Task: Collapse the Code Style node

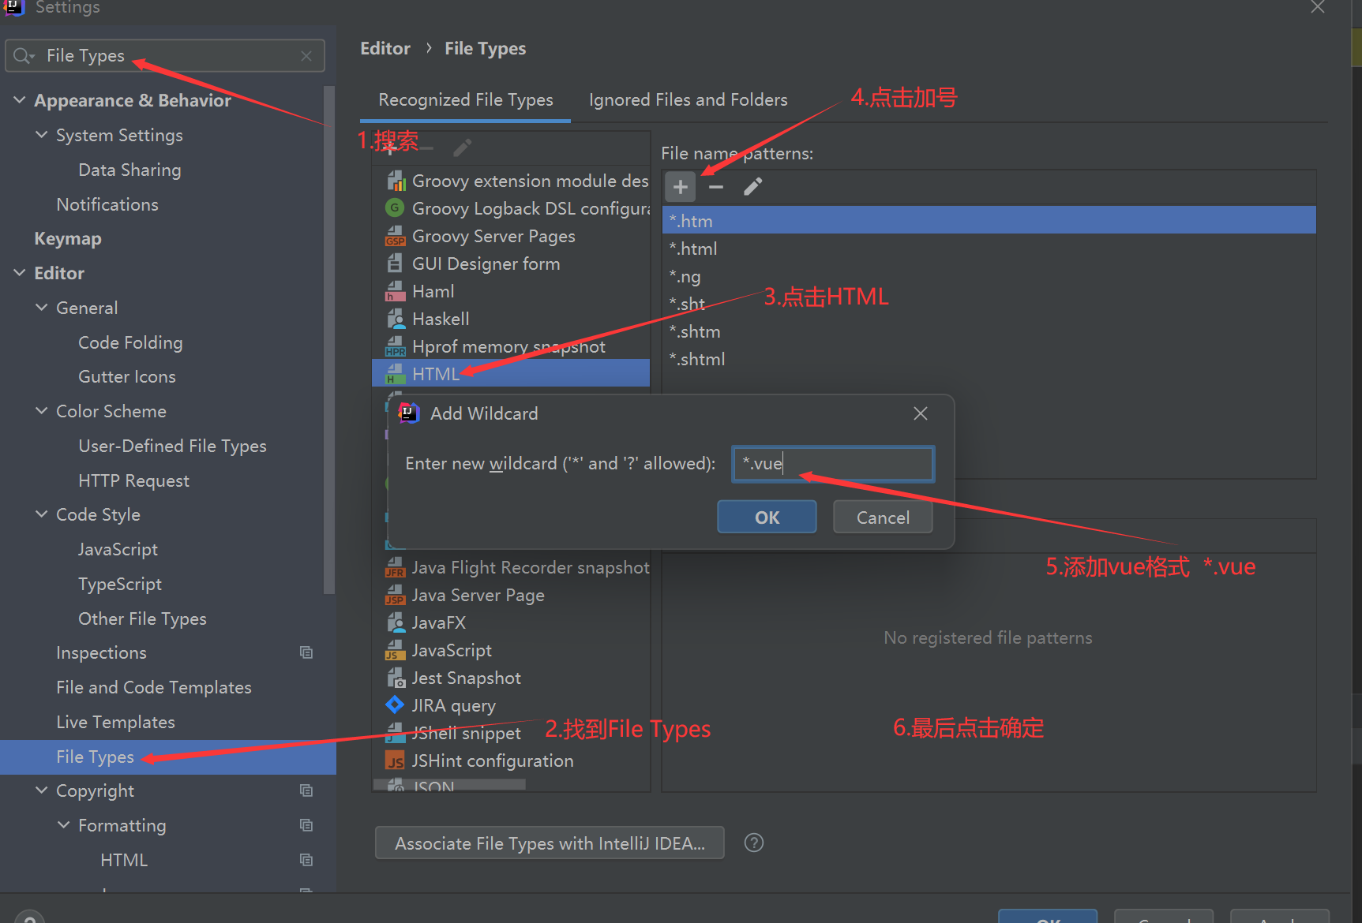Action: click(42, 514)
